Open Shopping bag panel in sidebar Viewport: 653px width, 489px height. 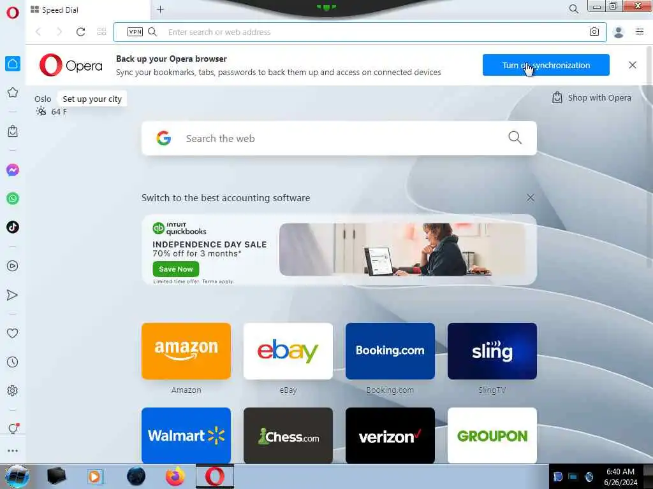click(13, 131)
